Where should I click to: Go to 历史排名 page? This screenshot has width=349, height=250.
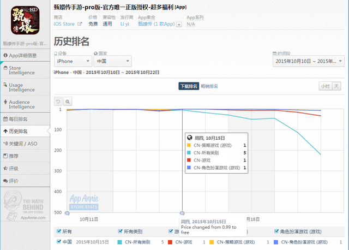coord(25,132)
